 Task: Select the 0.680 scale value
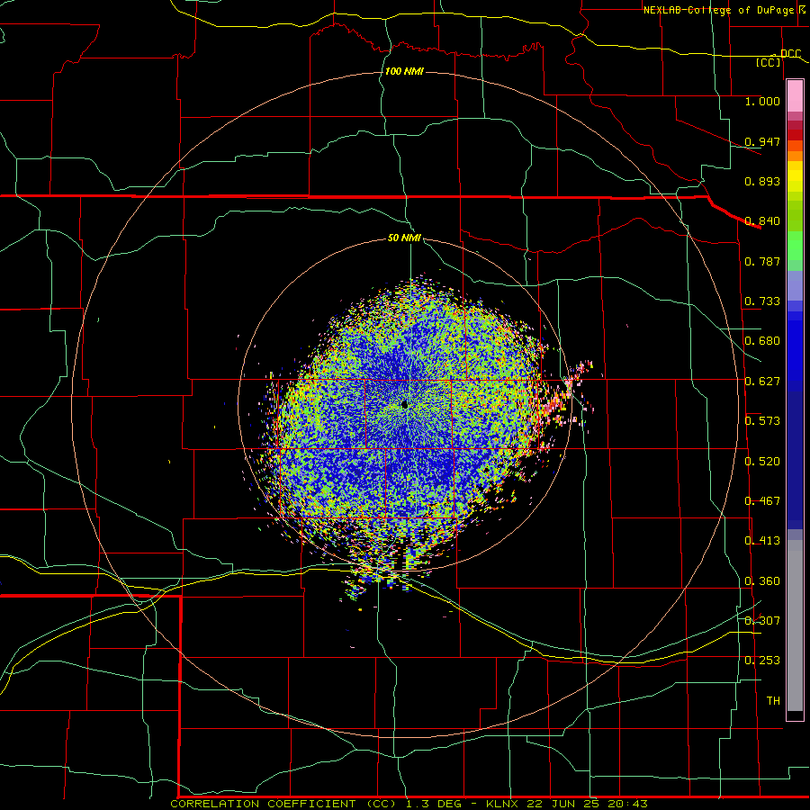(x=762, y=341)
